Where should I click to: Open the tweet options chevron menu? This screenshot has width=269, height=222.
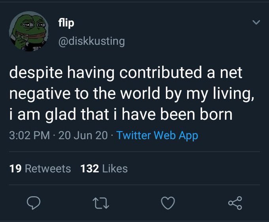point(256,22)
